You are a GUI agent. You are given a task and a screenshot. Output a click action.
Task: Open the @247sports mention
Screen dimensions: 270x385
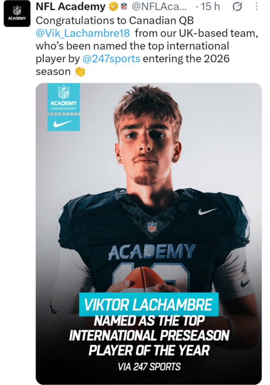tap(111, 59)
